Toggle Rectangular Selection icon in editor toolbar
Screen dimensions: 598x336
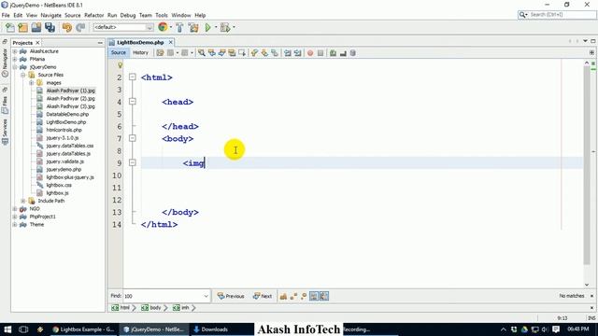click(x=242, y=53)
